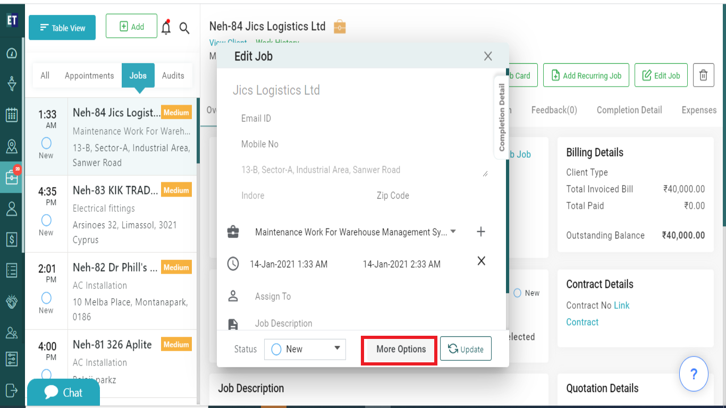Viewport: 726px width, 408px height.
Task: Click the Table View button
Action: 62,27
